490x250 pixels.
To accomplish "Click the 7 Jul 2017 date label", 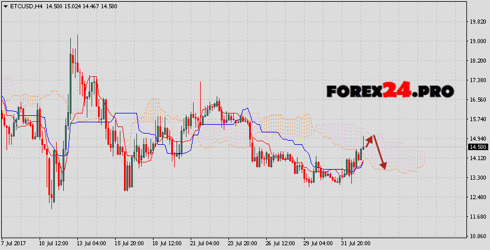I will click(x=14, y=243).
